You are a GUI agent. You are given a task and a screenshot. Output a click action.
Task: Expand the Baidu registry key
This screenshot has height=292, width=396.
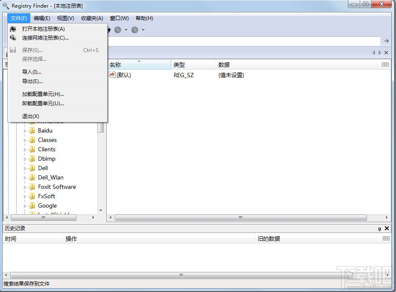[25, 130]
